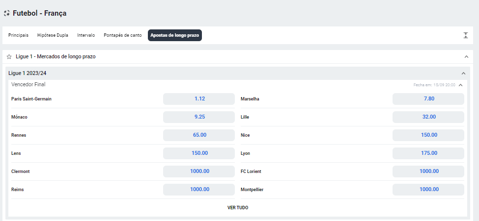Choose Lille at 32.00 odds
This screenshot has width=479, height=221.
click(x=428, y=117)
